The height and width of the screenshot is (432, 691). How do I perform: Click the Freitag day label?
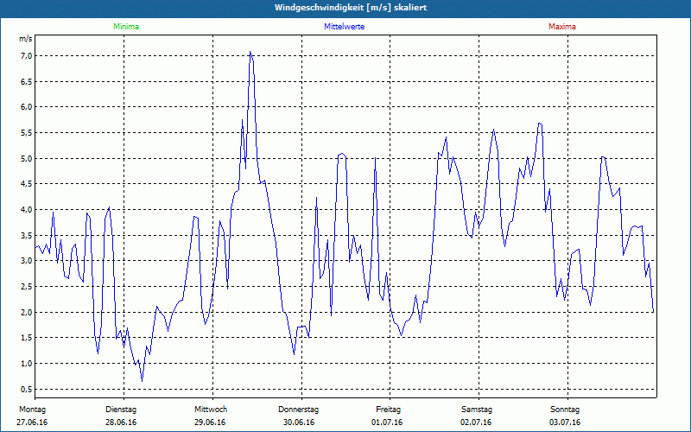[x=388, y=410]
